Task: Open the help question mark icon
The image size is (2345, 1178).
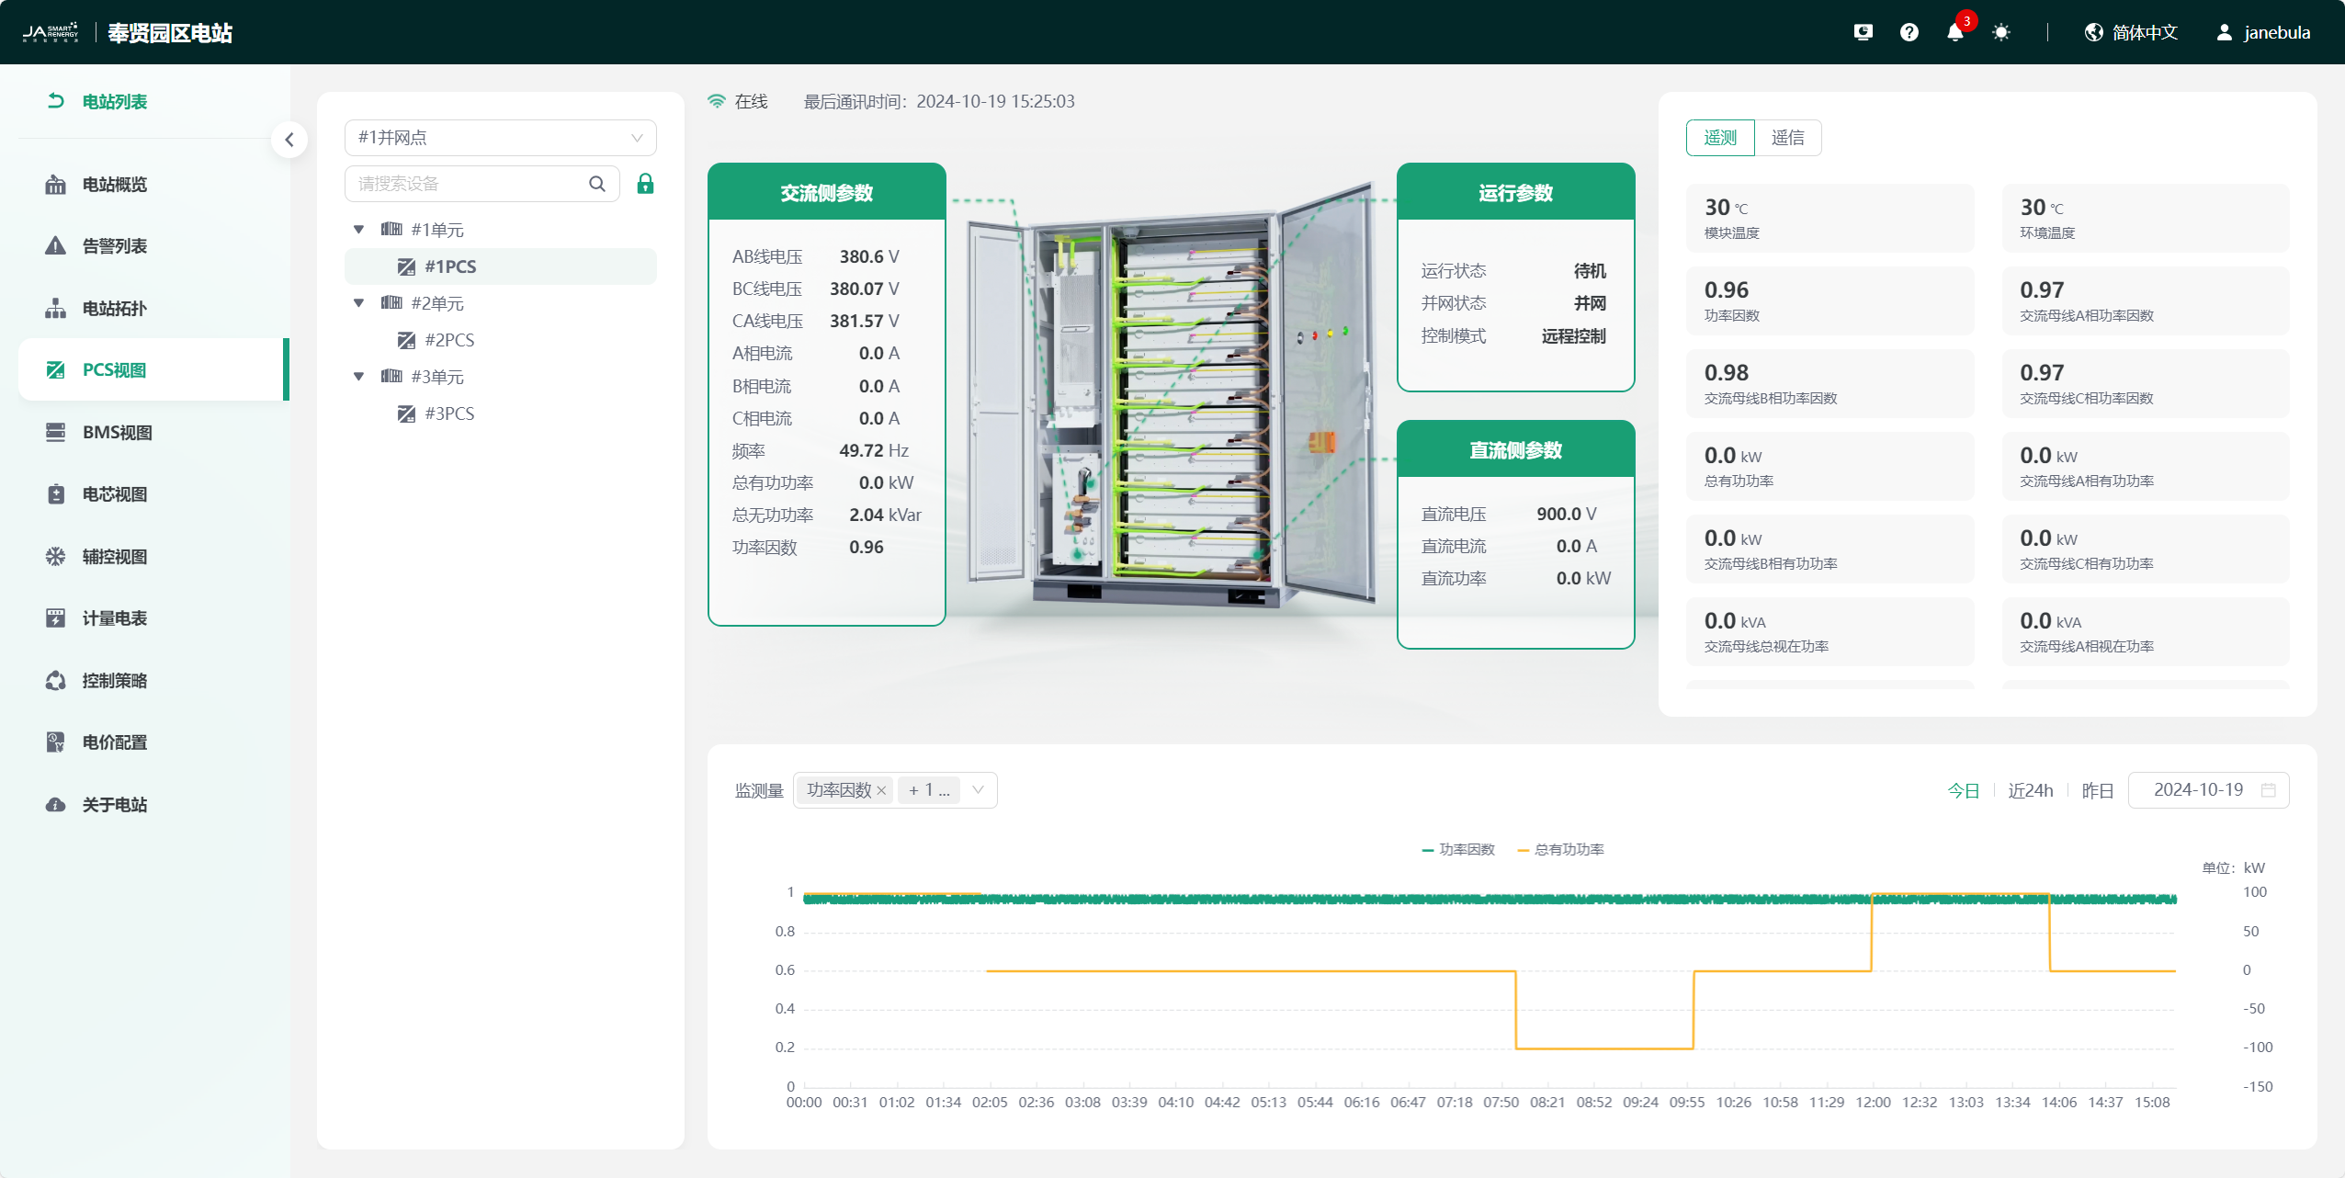Action: (x=1909, y=33)
